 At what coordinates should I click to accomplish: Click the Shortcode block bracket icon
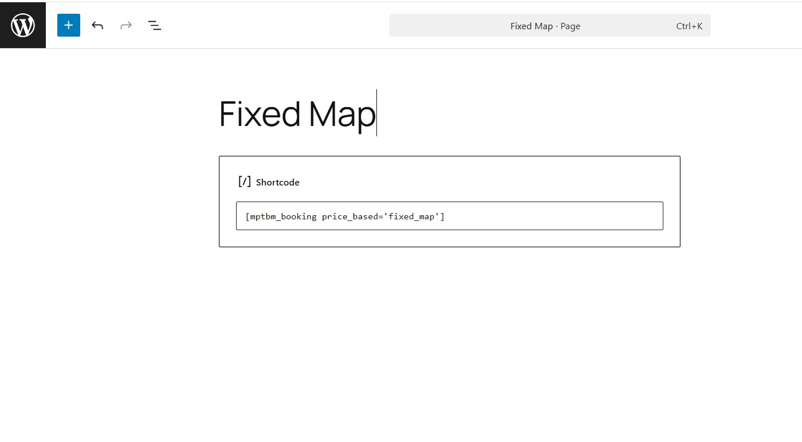[245, 181]
